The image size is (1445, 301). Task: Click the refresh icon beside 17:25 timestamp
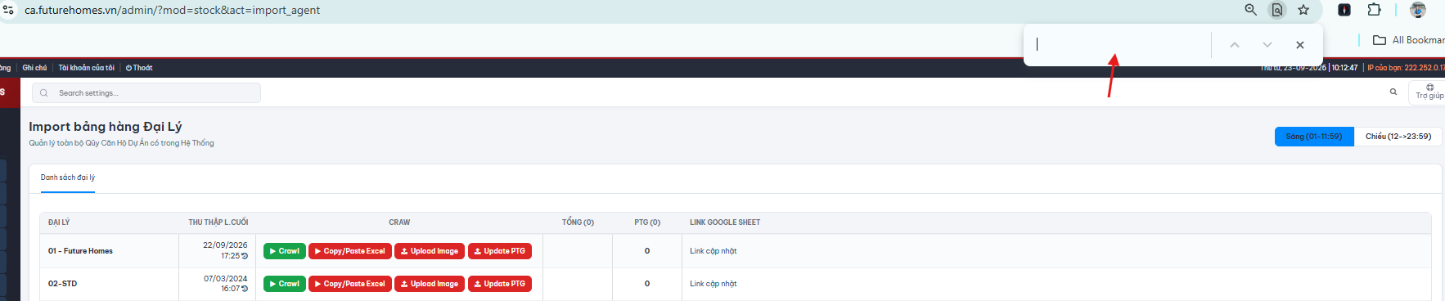(x=245, y=256)
